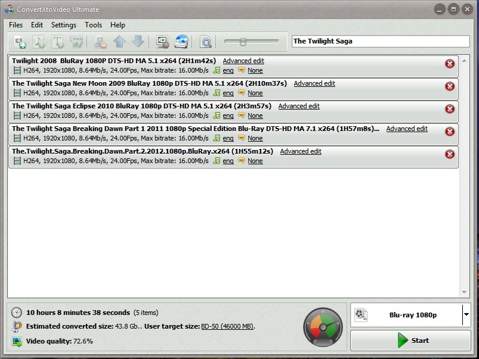Click the scroll down arrow of file list
The width and height of the screenshot is (479, 359).
click(x=464, y=292)
